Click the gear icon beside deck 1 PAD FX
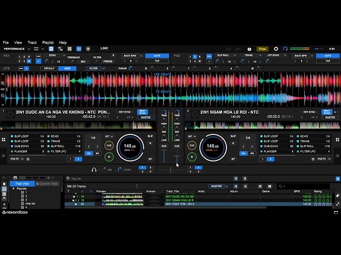Image resolution: width=341 pixels, height=255 pixels. (28, 159)
